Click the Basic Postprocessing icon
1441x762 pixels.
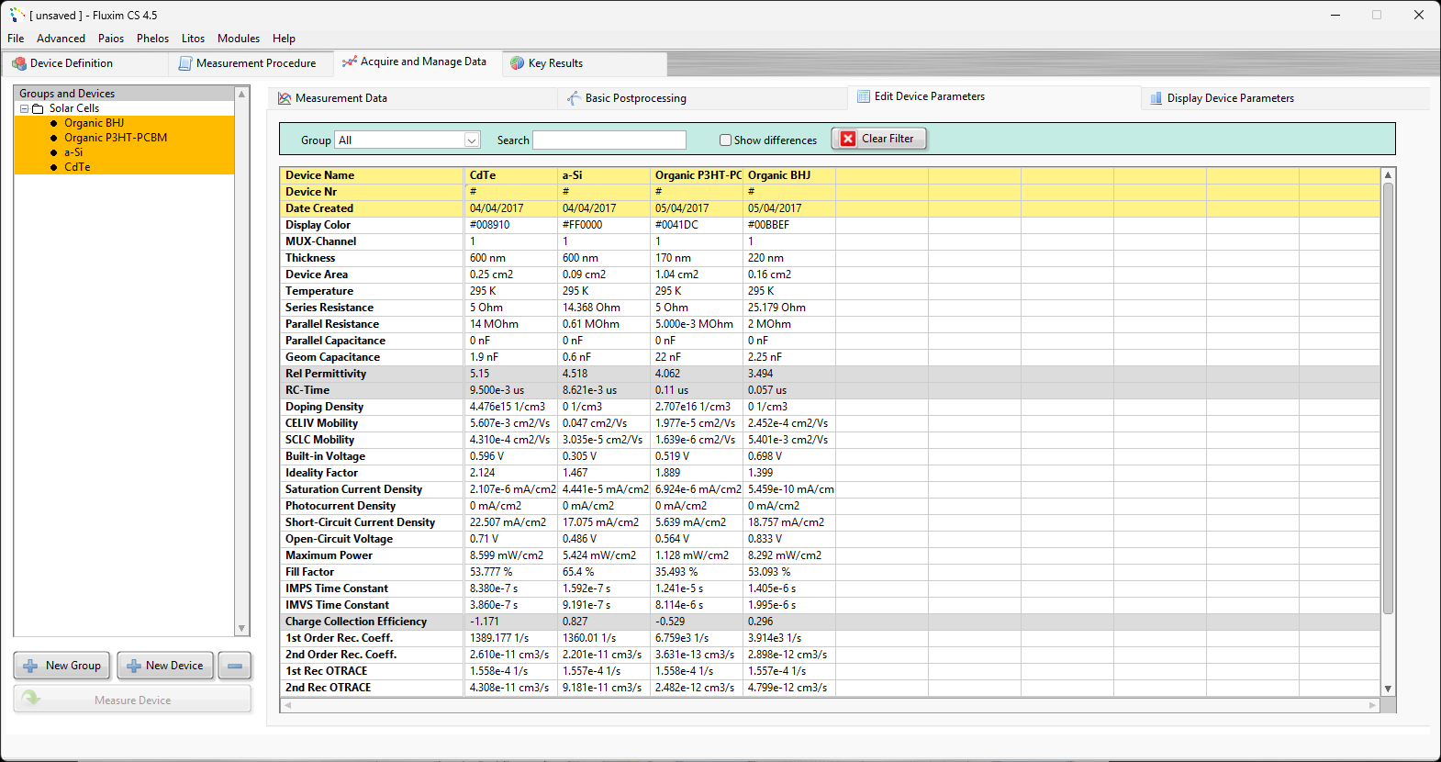(574, 98)
